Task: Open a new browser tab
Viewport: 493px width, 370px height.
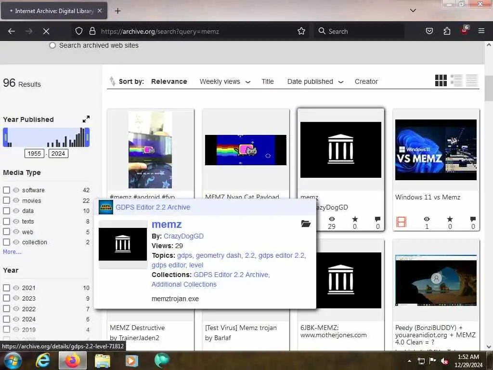Action: coord(117,11)
